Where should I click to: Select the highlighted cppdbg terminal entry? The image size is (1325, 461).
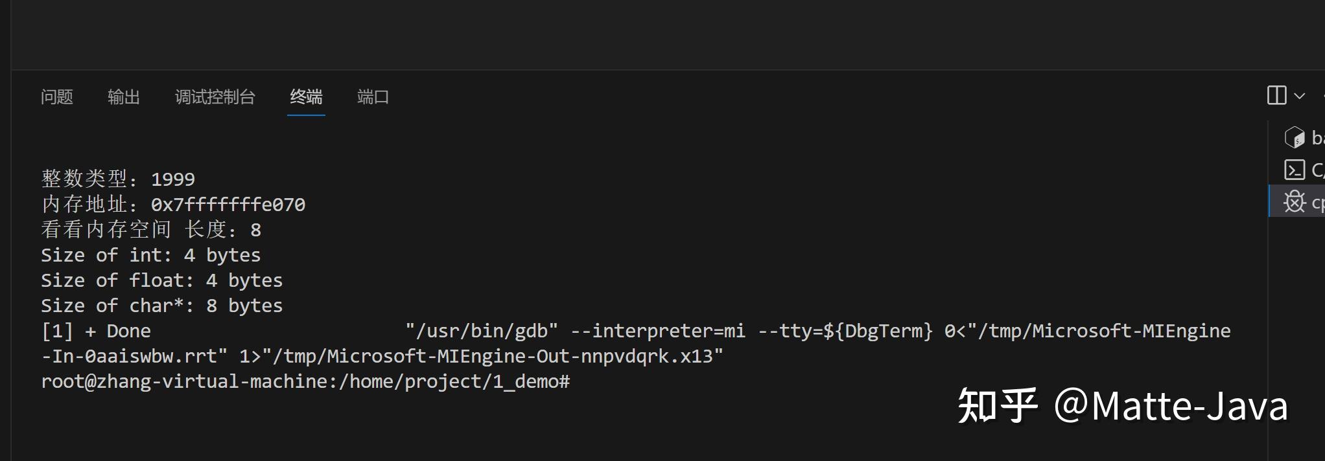(x=1303, y=202)
